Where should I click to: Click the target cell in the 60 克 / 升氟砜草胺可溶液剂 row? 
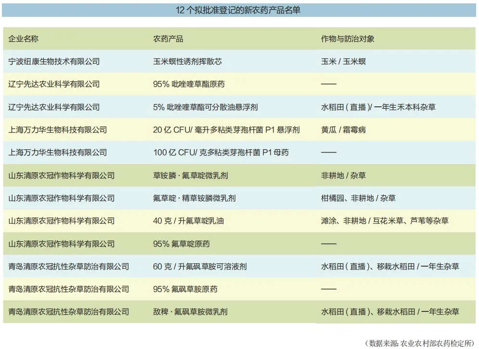pos(390,267)
